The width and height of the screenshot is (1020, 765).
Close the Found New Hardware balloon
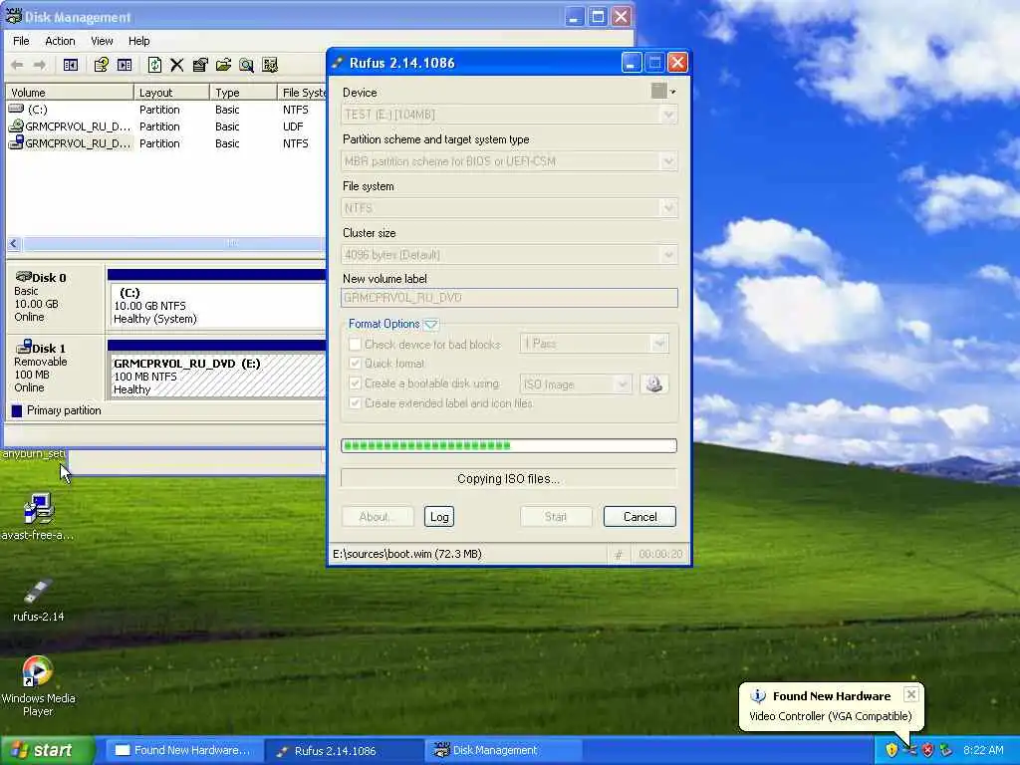click(x=911, y=694)
